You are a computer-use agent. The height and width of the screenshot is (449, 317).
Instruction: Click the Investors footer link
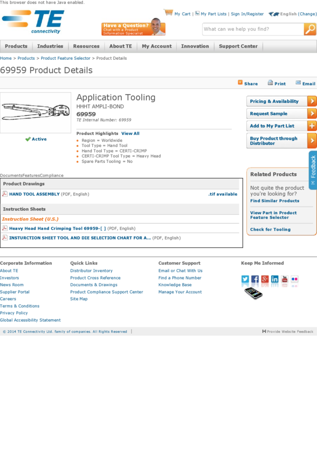(9, 278)
